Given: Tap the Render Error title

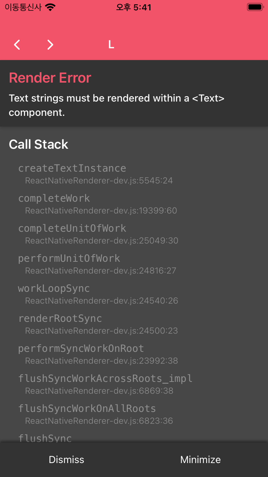Looking at the screenshot, I should point(50,78).
